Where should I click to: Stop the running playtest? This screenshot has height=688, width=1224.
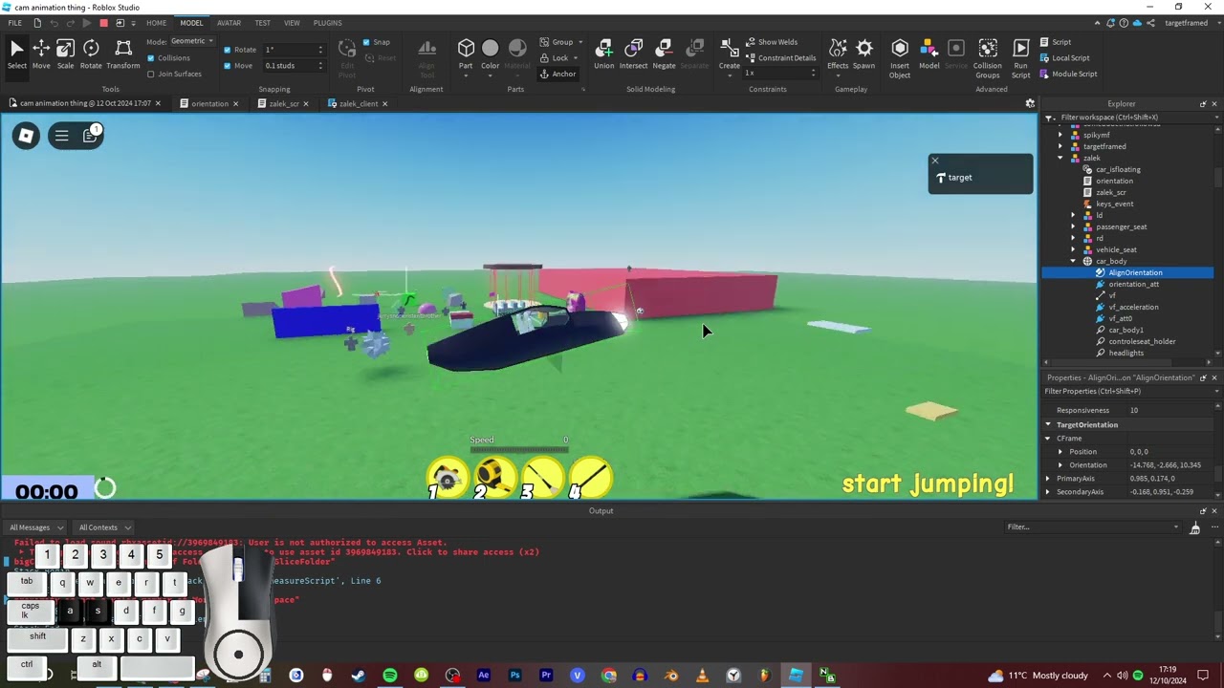[103, 23]
